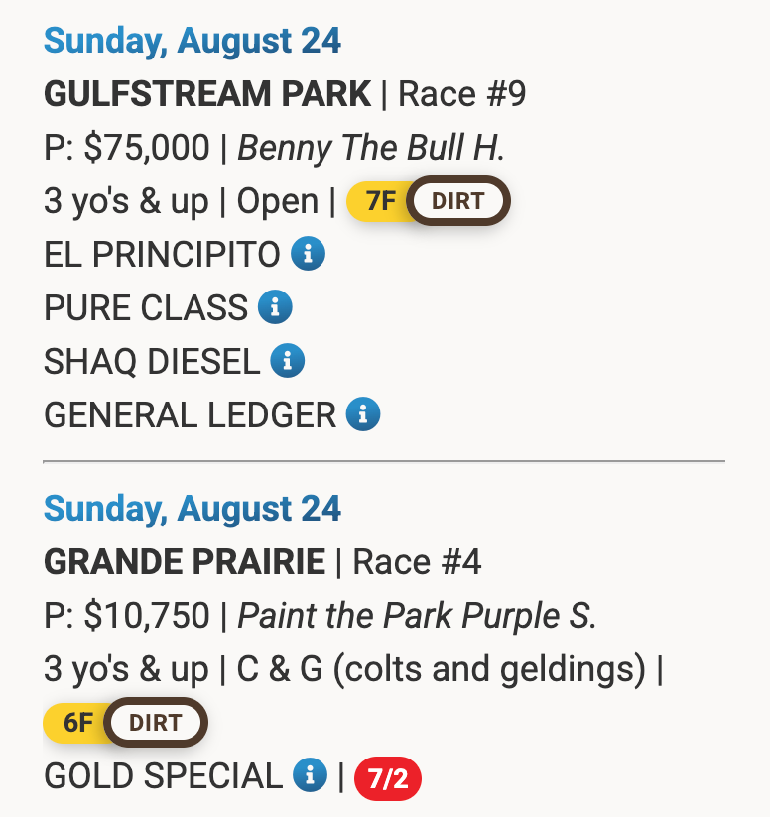Select the PURE CLASS horse name

(x=146, y=307)
